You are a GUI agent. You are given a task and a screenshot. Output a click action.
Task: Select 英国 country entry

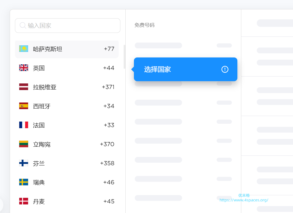tap(39, 68)
